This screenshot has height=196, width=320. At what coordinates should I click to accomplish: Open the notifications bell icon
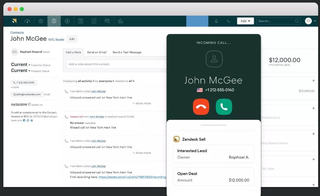click(x=216, y=21)
